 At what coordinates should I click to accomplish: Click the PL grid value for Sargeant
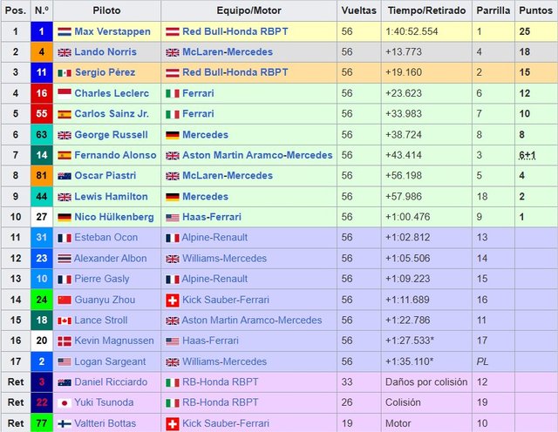click(x=482, y=361)
